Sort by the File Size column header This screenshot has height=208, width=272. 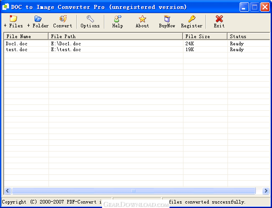coord(205,36)
